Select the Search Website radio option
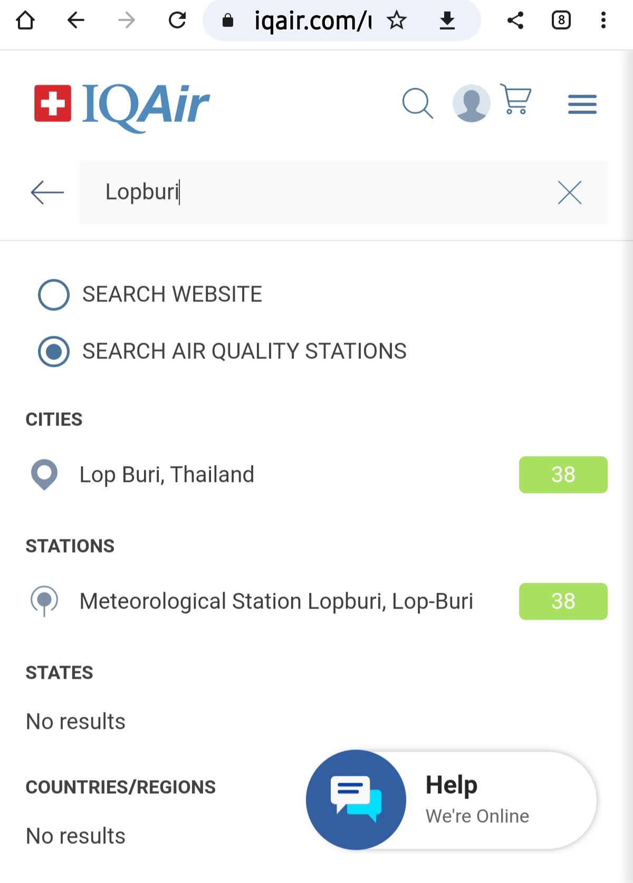The width and height of the screenshot is (633, 883). tap(54, 295)
